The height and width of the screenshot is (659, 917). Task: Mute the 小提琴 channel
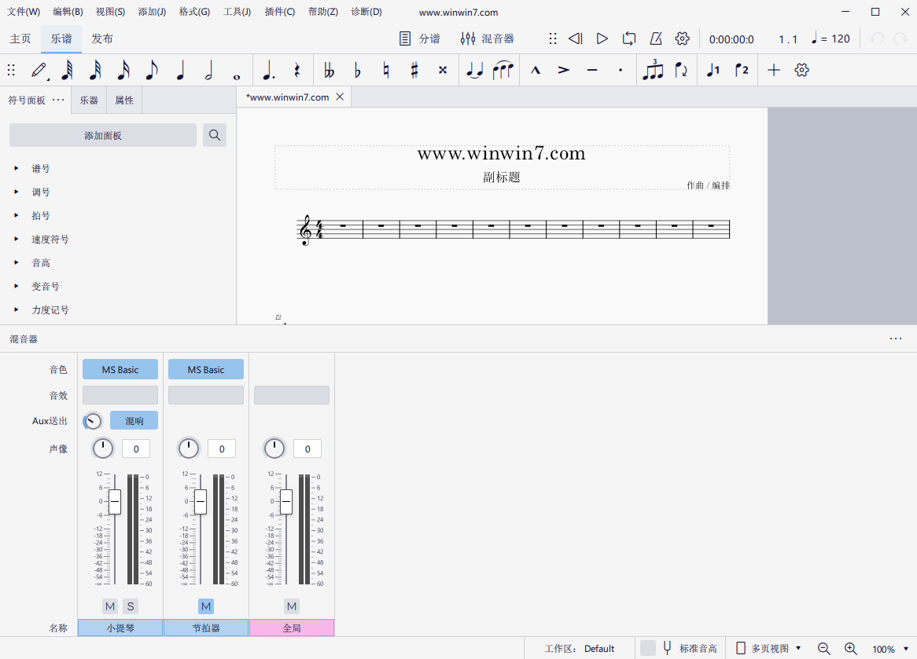coord(110,606)
